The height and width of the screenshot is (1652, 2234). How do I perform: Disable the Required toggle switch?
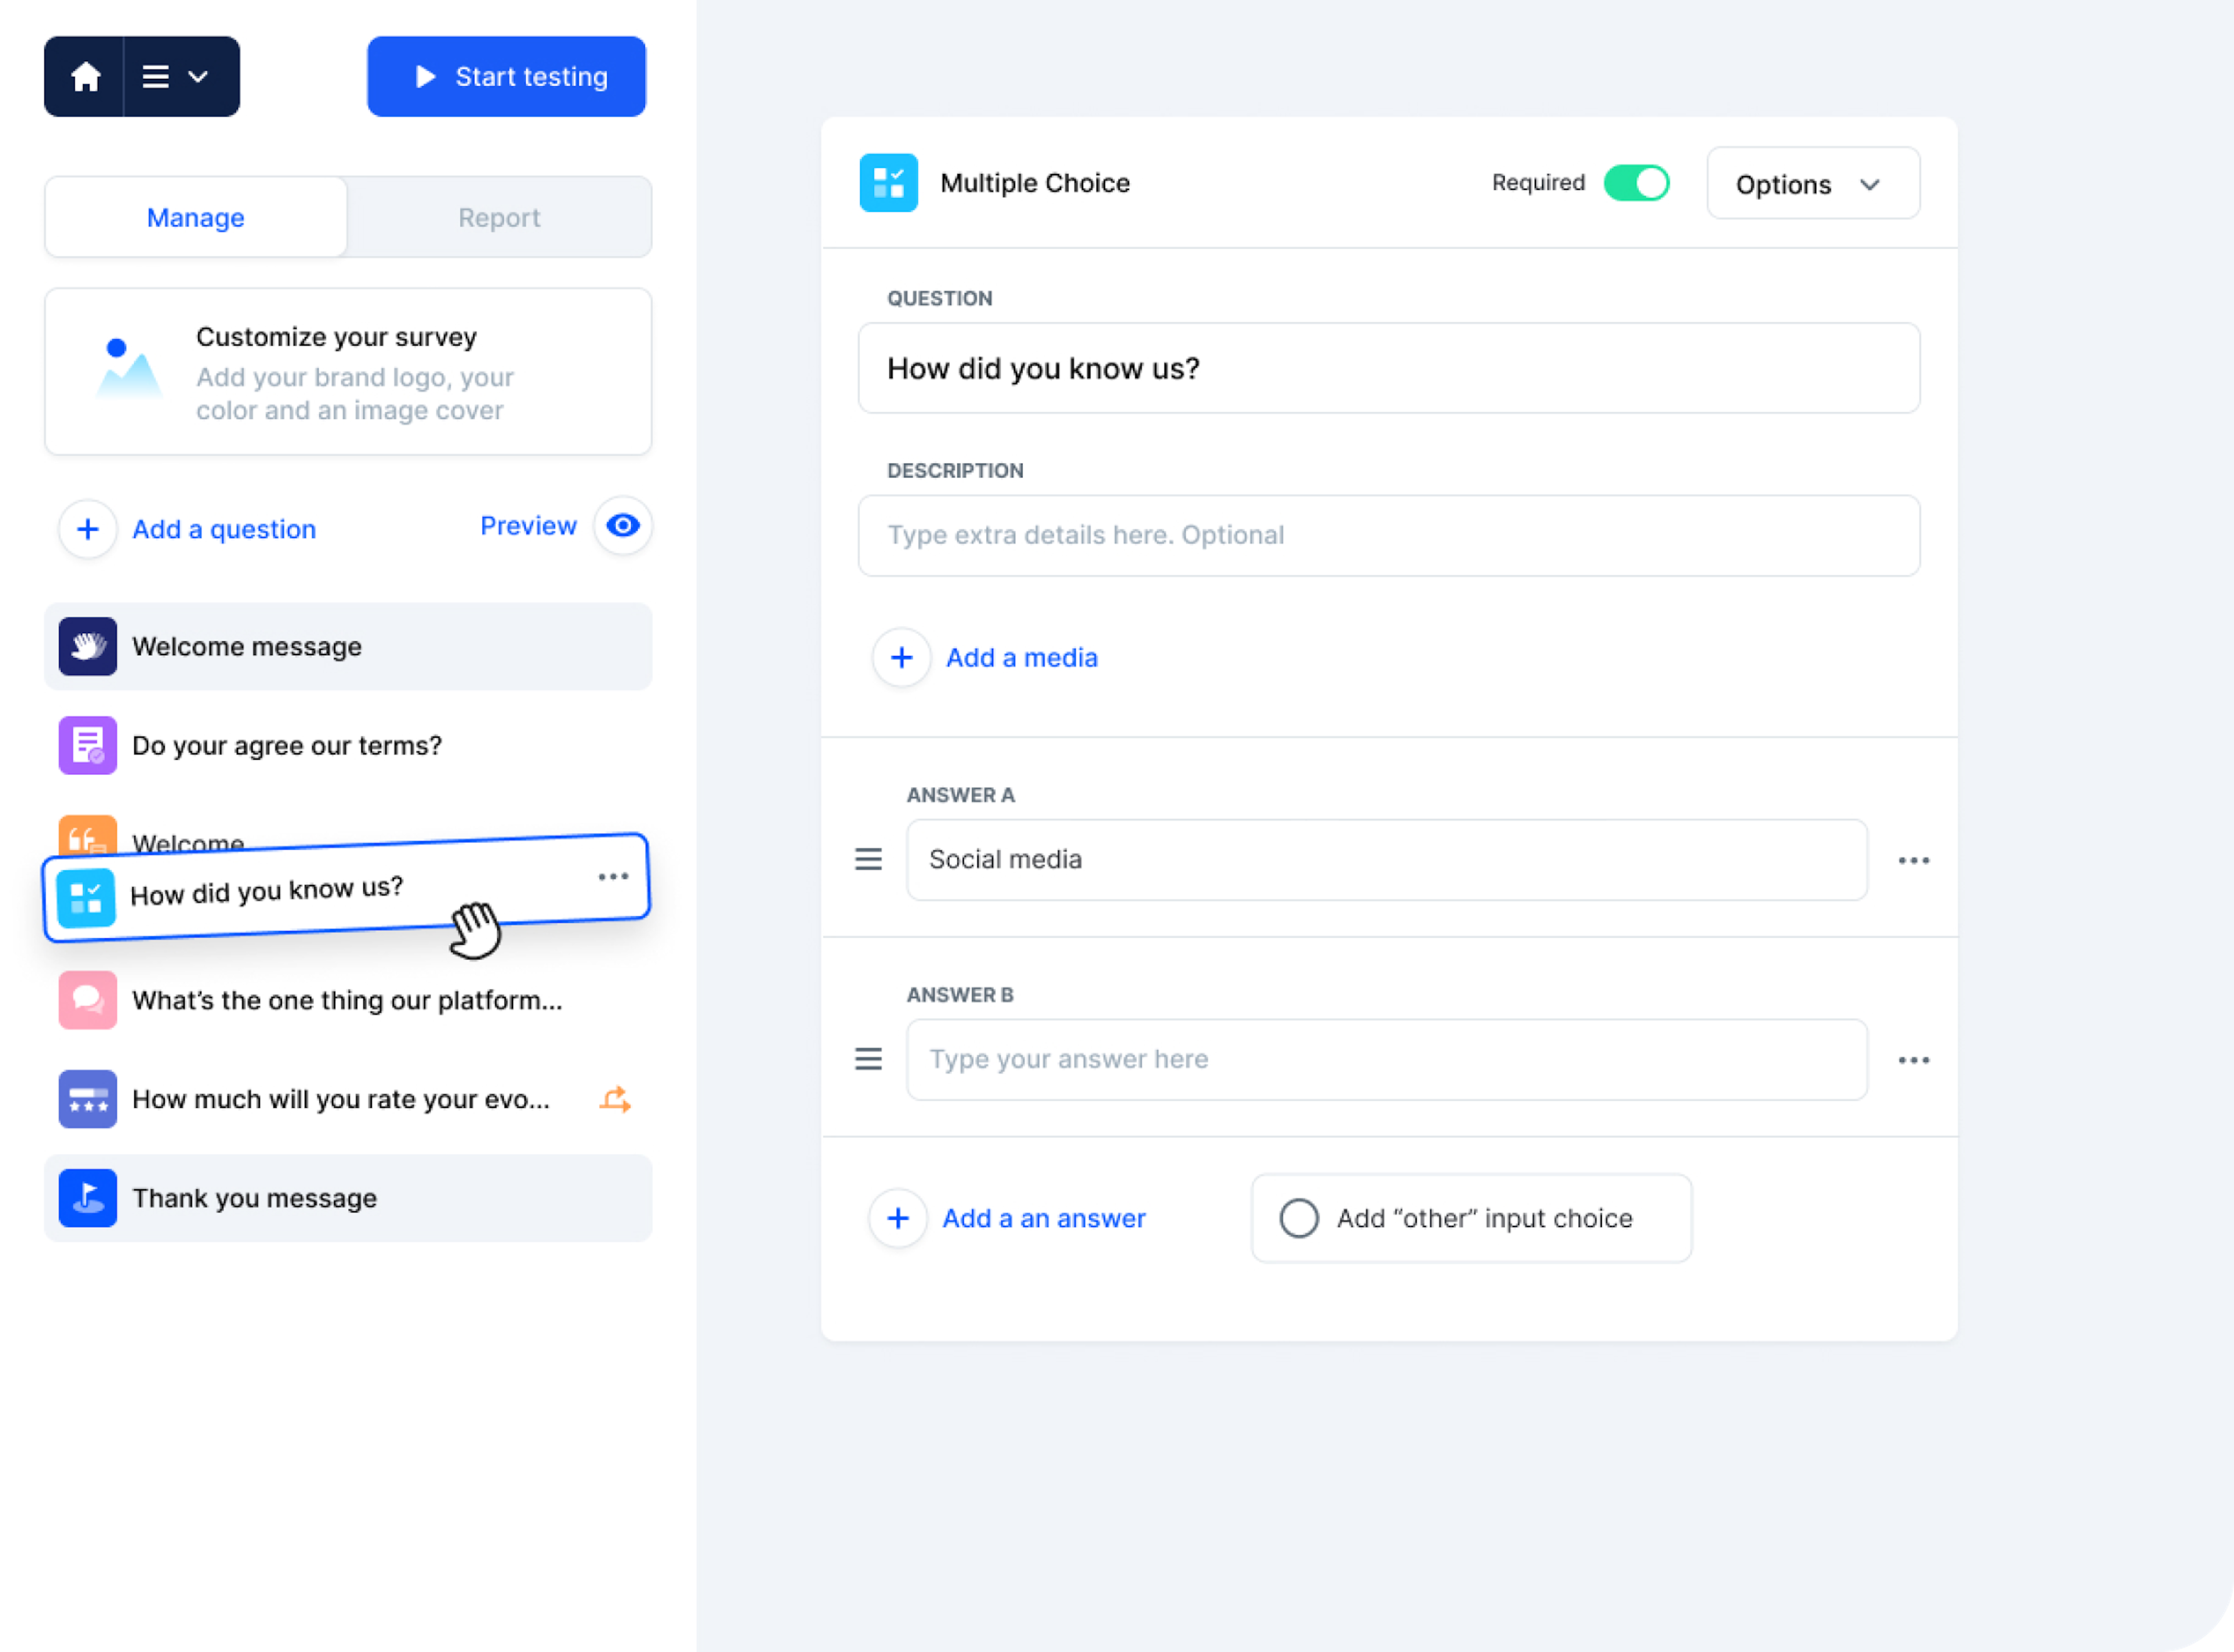[1636, 183]
